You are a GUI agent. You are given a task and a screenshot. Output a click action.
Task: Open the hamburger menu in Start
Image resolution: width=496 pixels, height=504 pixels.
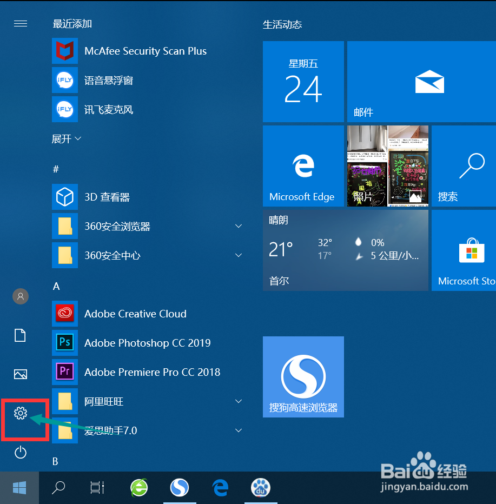pyautogui.click(x=21, y=24)
